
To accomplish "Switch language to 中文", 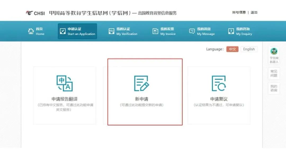I will pyautogui.click(x=233, y=49).
